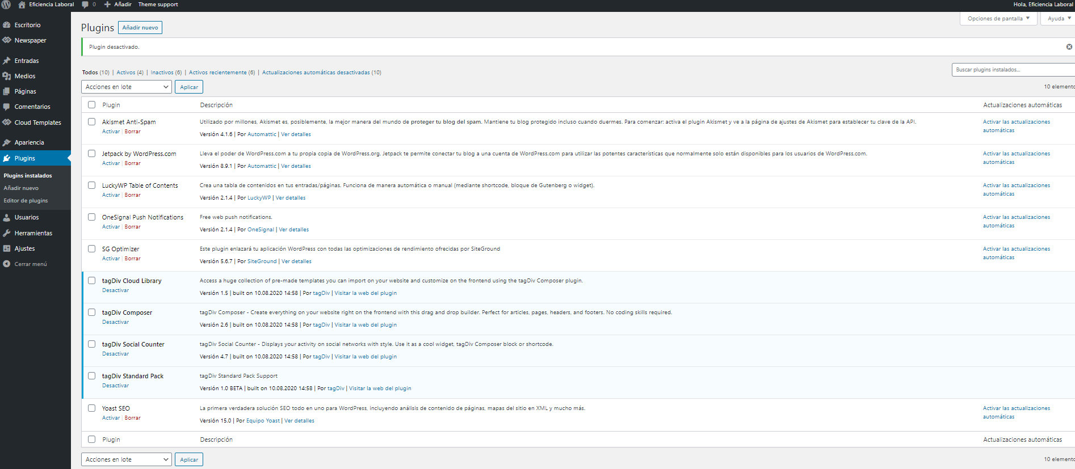Click the Newspaper theme icon in sidebar

click(7, 40)
